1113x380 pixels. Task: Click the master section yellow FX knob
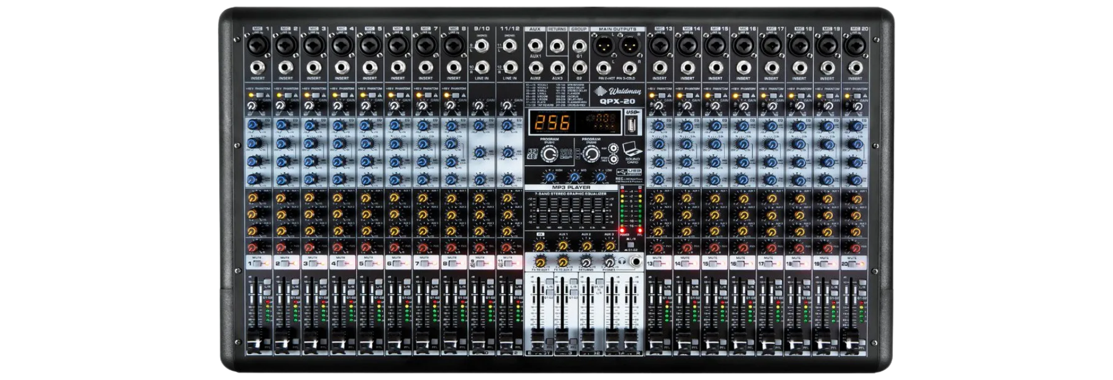[x=540, y=246]
